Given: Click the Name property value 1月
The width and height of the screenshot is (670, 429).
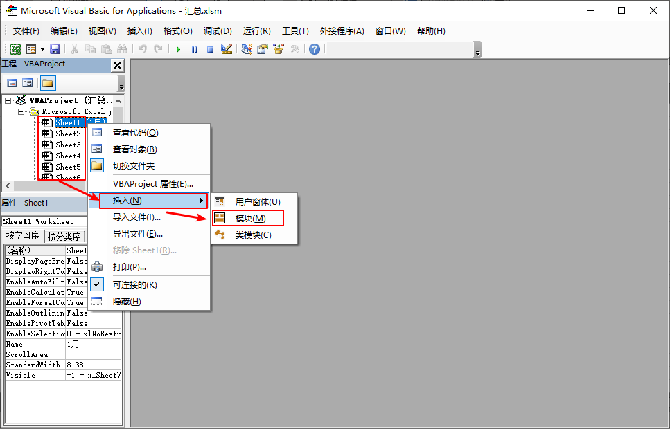Looking at the screenshot, I should tap(94, 344).
